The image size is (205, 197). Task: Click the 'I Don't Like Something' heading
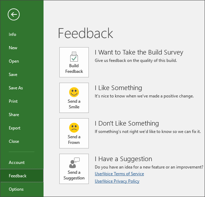[x=127, y=123]
